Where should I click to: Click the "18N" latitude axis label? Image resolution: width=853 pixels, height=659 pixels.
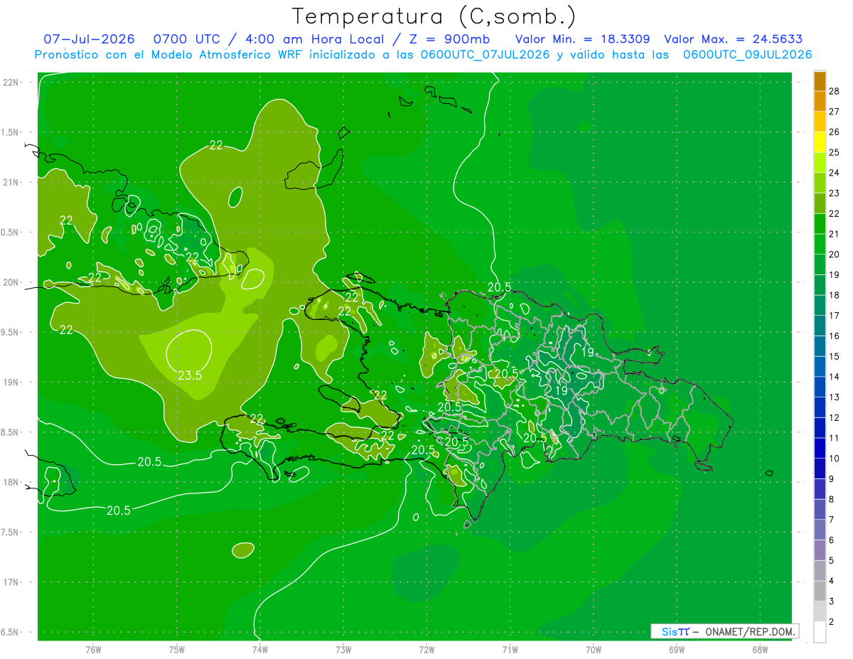pyautogui.click(x=11, y=482)
